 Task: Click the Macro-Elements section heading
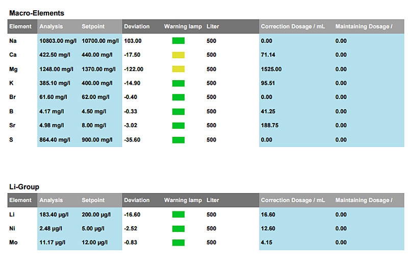tap(37, 13)
